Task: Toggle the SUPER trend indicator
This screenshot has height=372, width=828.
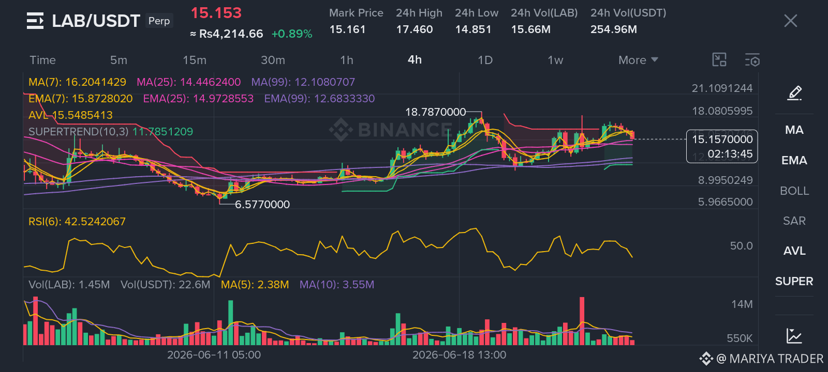Action: (x=794, y=281)
